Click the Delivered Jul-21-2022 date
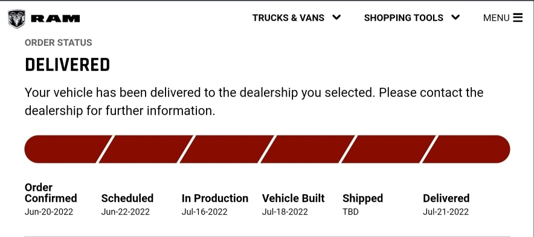Viewport: 534px width, 237px height. 446,212
